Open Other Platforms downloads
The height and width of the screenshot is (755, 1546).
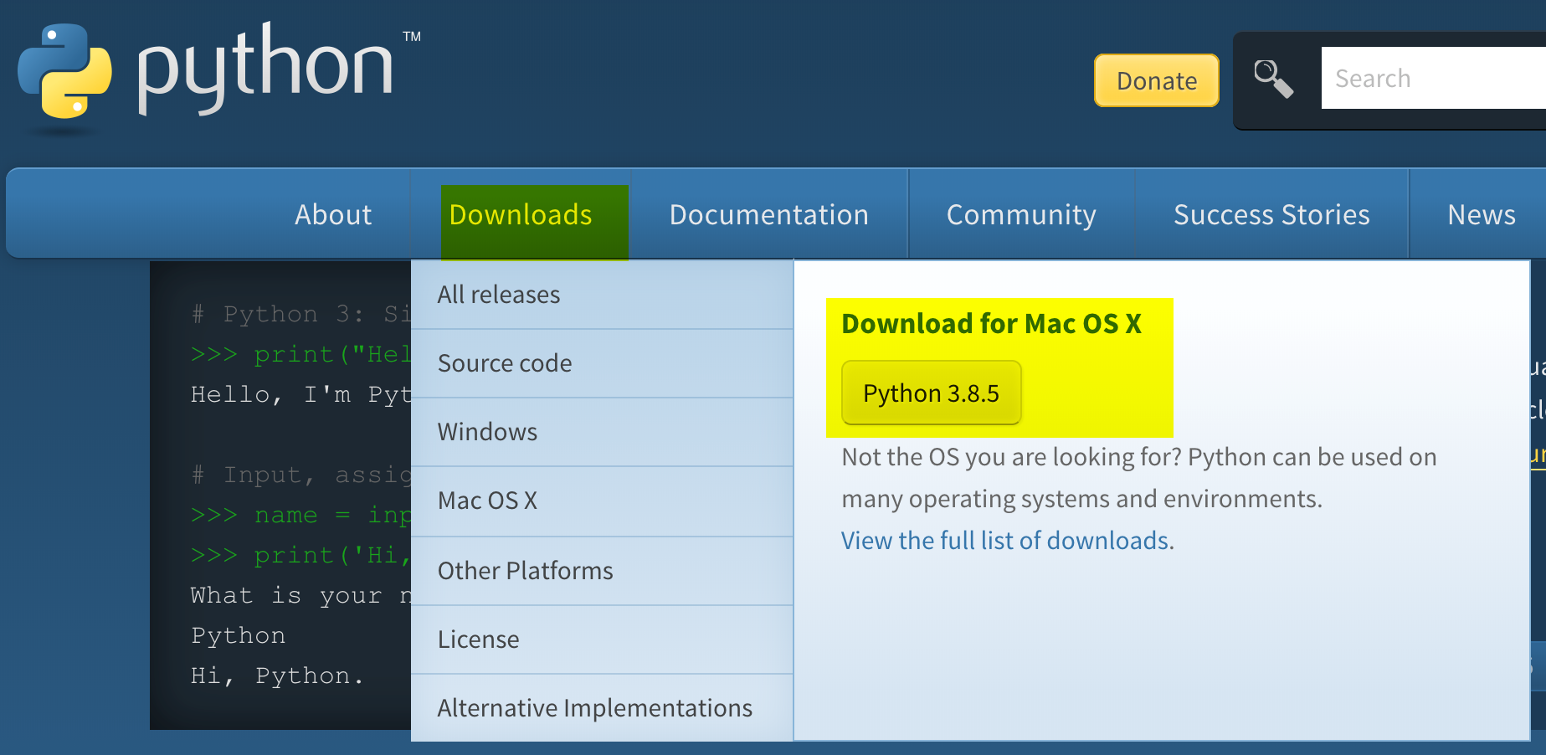(x=525, y=570)
